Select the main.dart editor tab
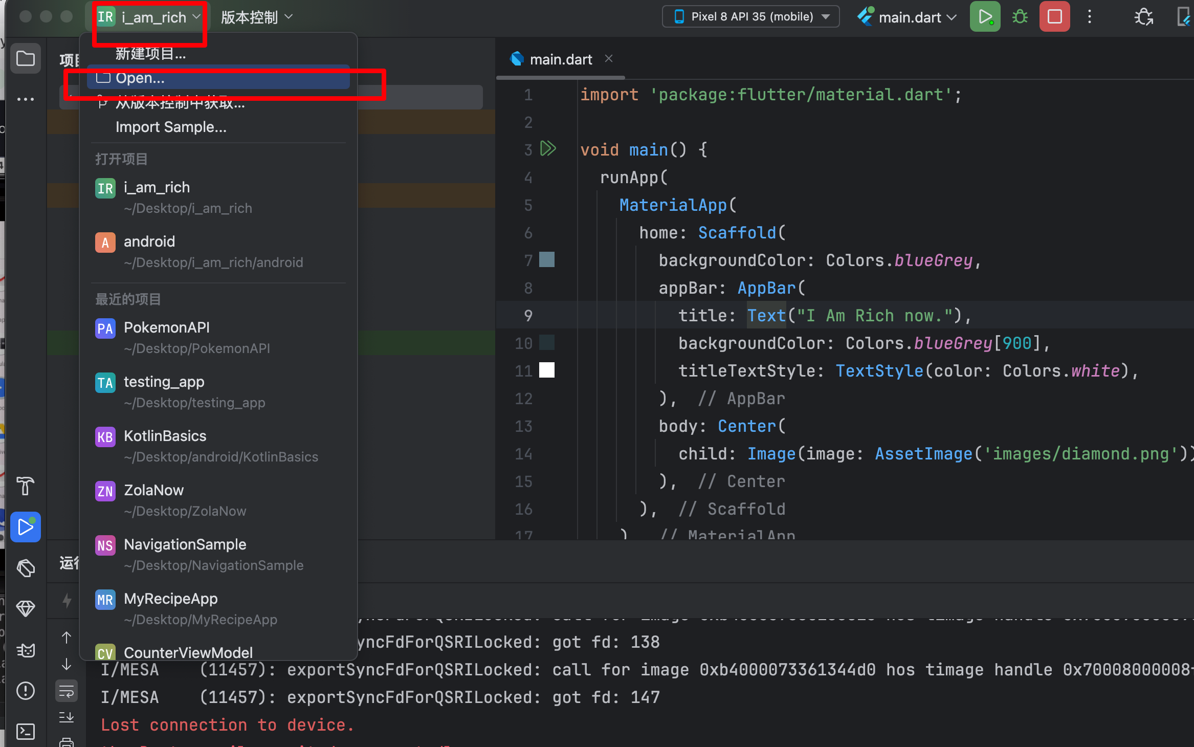This screenshot has width=1194, height=747. 561,59
